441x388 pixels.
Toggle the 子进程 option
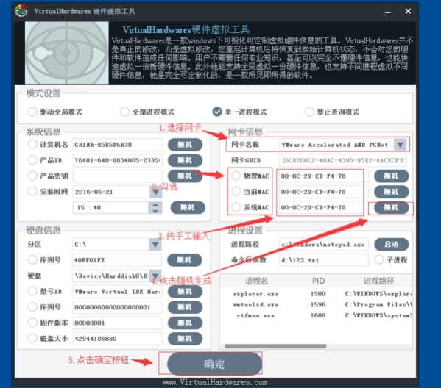pyautogui.click(x=379, y=259)
